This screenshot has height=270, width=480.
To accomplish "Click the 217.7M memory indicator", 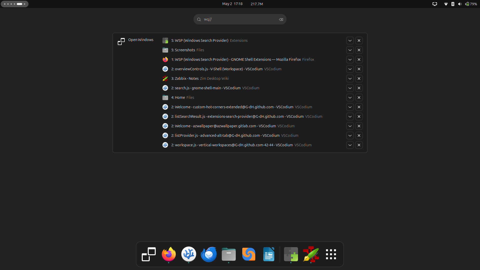I will pos(257,4).
